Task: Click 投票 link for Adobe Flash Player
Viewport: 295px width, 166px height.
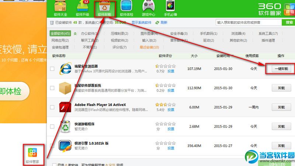Action: point(171,110)
